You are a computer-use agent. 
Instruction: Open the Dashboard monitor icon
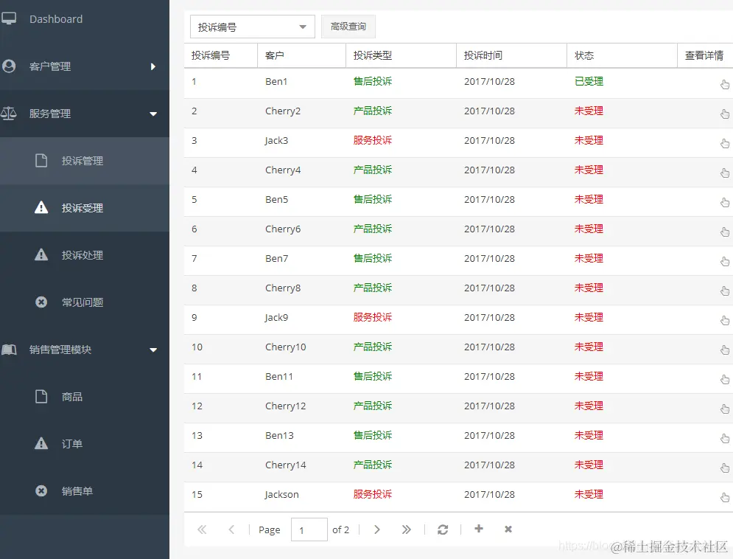point(8,18)
